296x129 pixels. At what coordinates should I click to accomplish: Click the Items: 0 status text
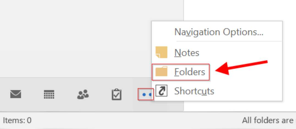click(17, 120)
